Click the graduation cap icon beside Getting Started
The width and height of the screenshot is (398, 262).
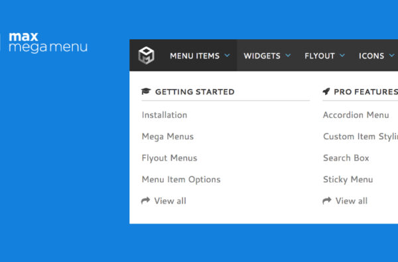point(146,91)
